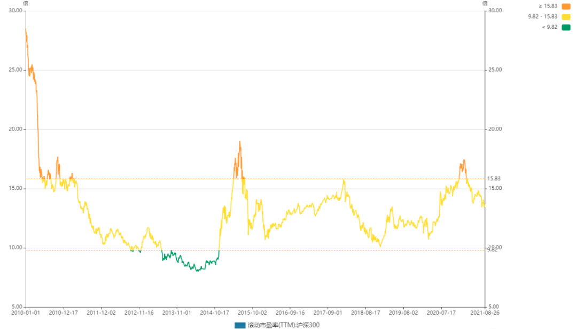Select the "< 9.82" legend label

(x=550, y=27)
